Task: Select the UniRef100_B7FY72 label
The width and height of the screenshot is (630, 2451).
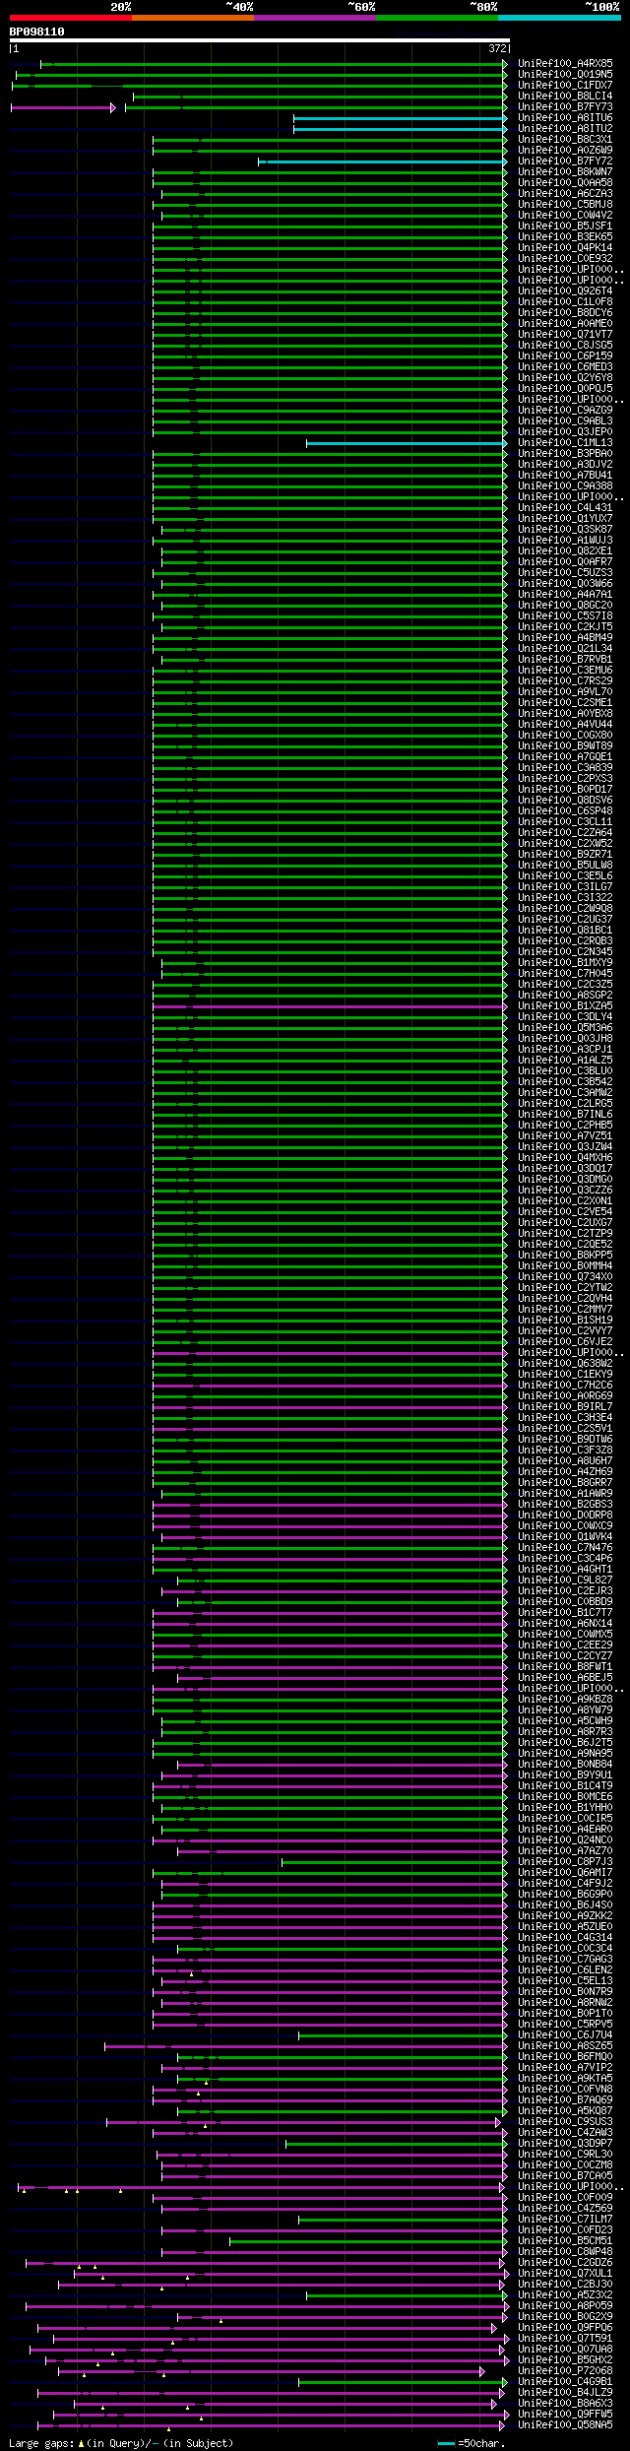Action: coord(565,161)
